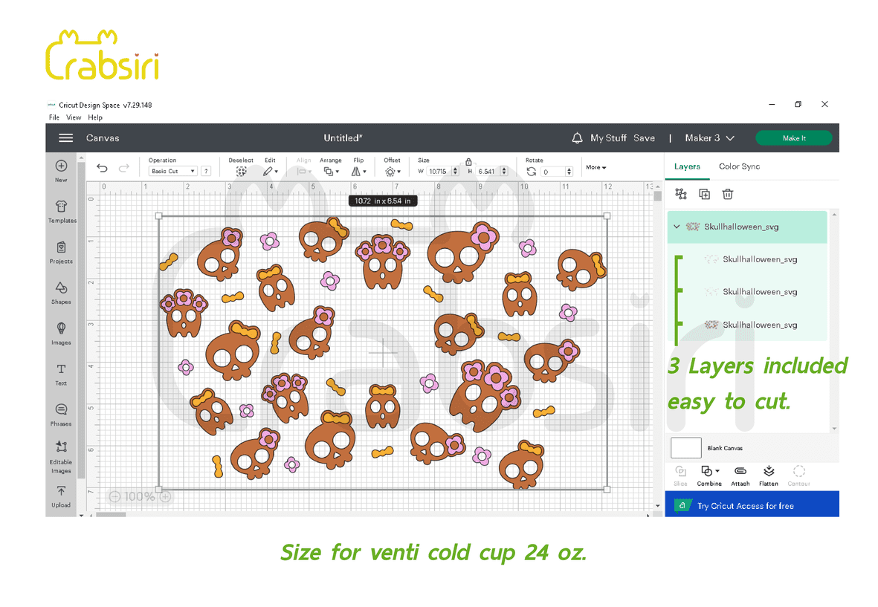The width and height of the screenshot is (878, 607).
Task: Open the Operation Basic Cut dropdown
Action: coord(172,172)
